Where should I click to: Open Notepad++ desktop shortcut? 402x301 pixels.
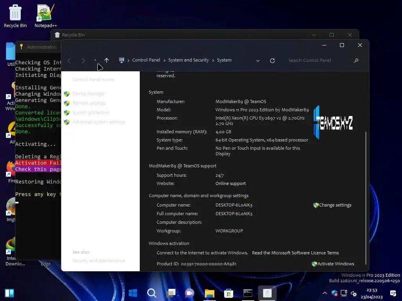click(46, 16)
